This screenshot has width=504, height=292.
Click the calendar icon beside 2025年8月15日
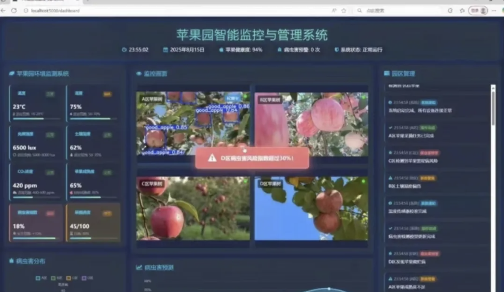166,50
